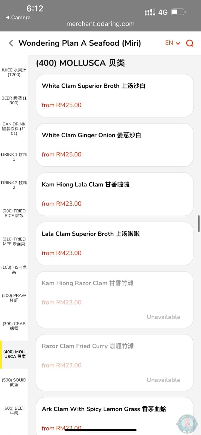The width and height of the screenshot is (201, 435).
Task: Select the BEER 啤酒 category
Action: 14,100
